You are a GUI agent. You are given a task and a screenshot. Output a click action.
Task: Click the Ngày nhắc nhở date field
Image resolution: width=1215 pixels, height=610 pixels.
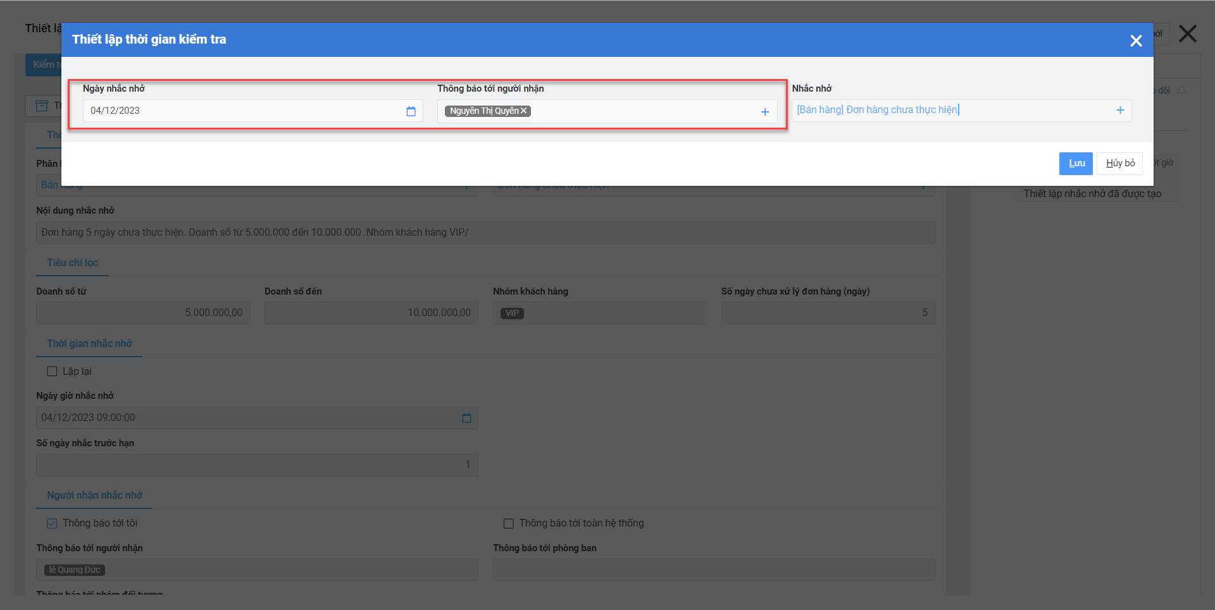(x=252, y=111)
